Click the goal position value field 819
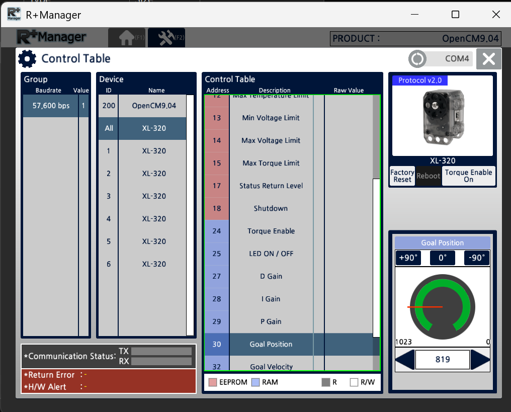This screenshot has height=412, width=511. click(x=443, y=360)
